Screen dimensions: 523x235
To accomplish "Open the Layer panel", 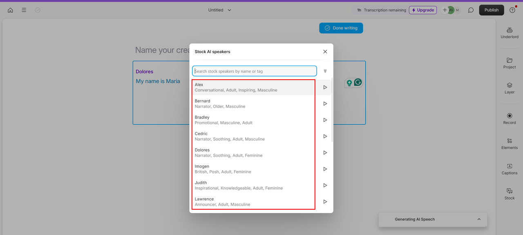I will tap(510, 88).
